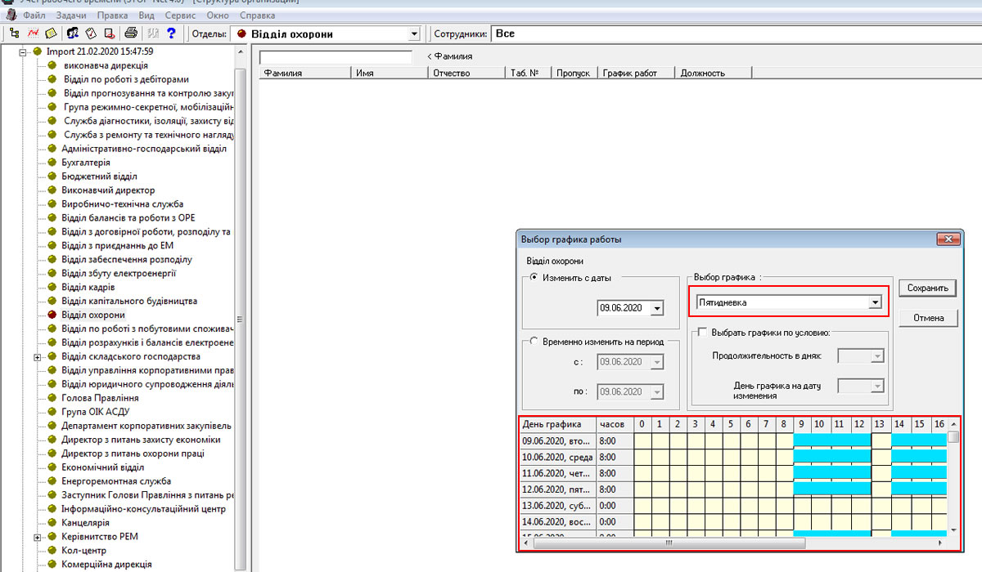Close the Выбор графика работы dialog
The width and height of the screenshot is (982, 572).
[948, 239]
